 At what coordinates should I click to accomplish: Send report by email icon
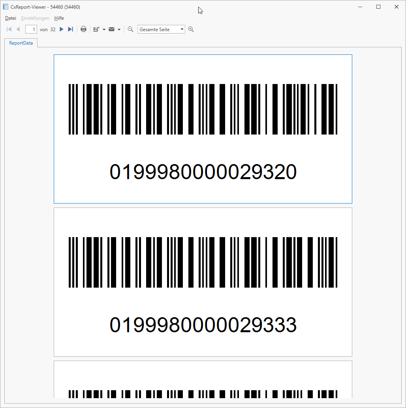[111, 29]
